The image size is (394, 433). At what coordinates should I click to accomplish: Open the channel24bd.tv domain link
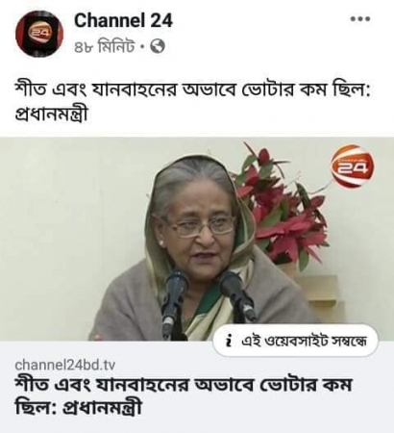click(64, 365)
